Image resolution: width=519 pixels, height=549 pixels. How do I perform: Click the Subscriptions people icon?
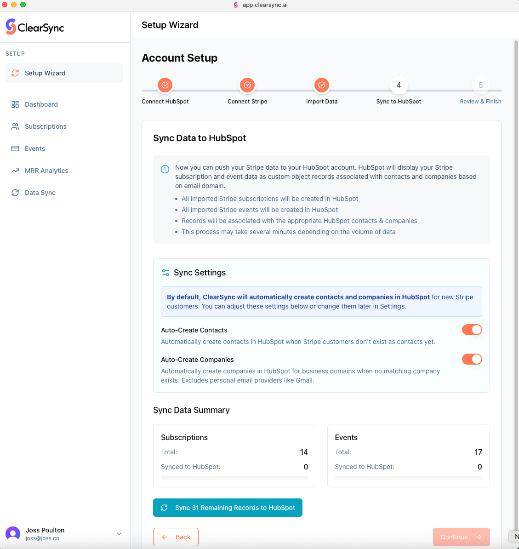coord(15,126)
